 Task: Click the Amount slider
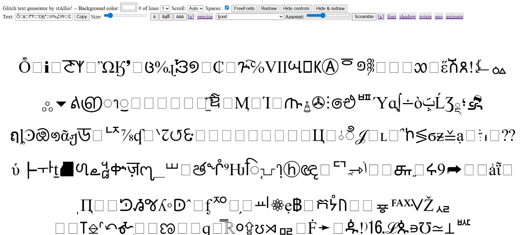(x=328, y=16)
